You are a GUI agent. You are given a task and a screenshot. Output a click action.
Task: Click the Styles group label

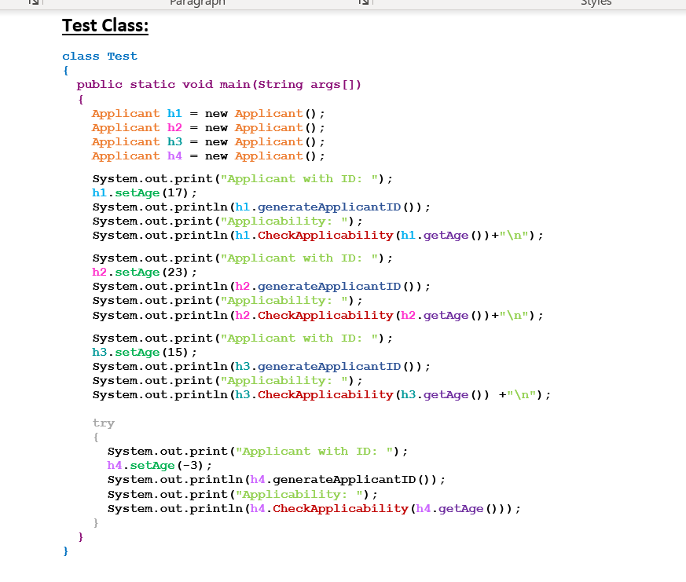point(596,3)
